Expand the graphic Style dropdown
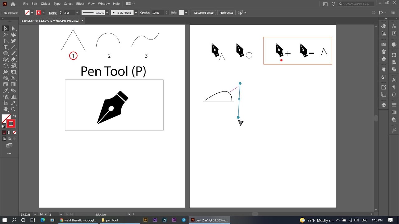Viewport: 399px width, 224px height. (186, 13)
